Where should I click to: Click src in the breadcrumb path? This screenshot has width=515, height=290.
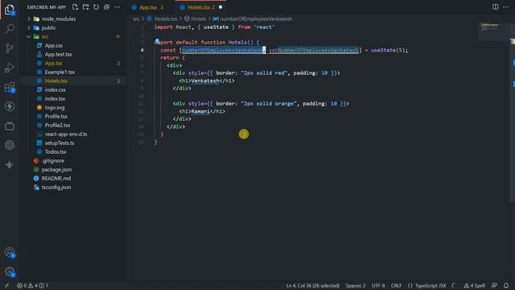pyautogui.click(x=136, y=19)
